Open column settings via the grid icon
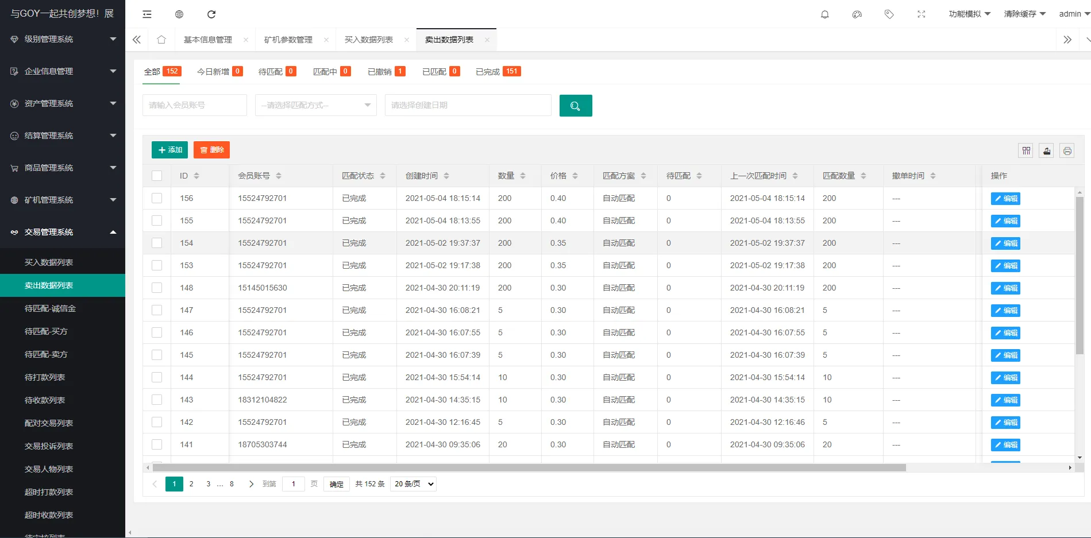This screenshot has height=538, width=1091. (1026, 150)
